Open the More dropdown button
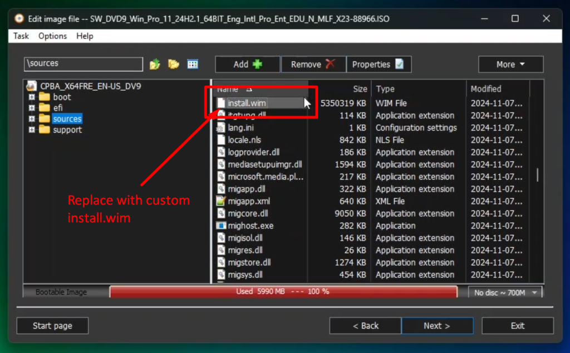This screenshot has width=570, height=353. (510, 65)
